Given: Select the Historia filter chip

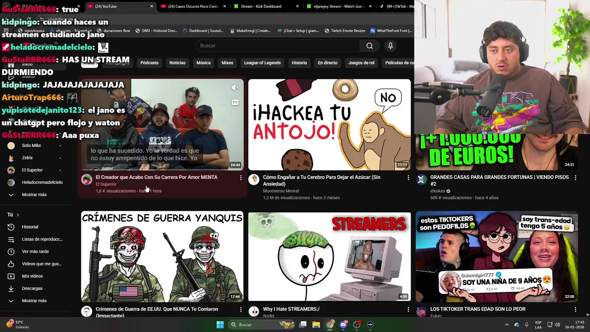Looking at the screenshot, I should click(x=299, y=63).
